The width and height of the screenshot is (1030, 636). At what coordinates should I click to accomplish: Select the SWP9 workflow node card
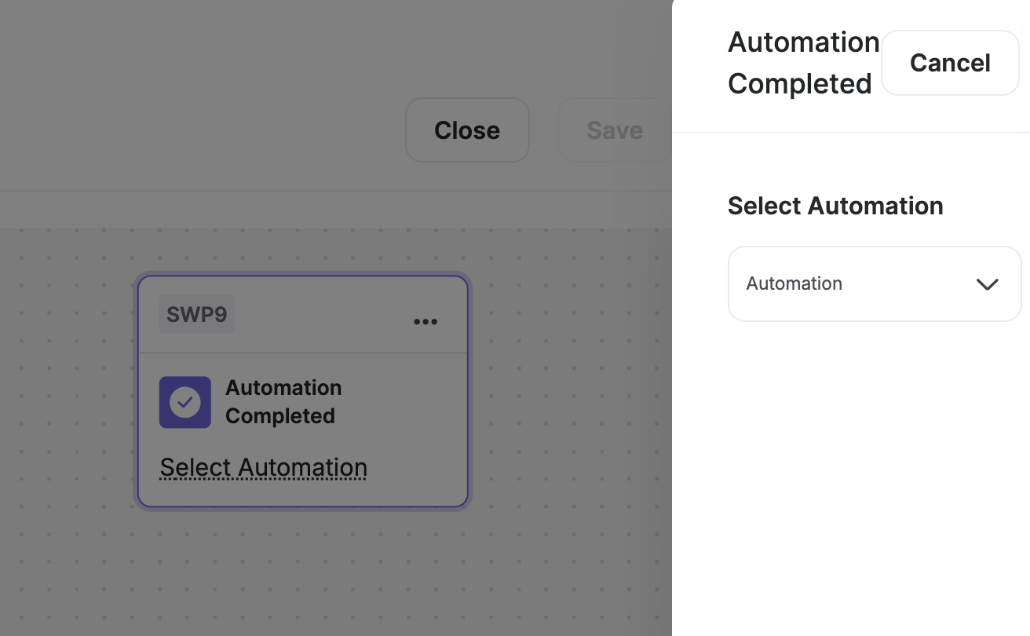pyautogui.click(x=303, y=390)
